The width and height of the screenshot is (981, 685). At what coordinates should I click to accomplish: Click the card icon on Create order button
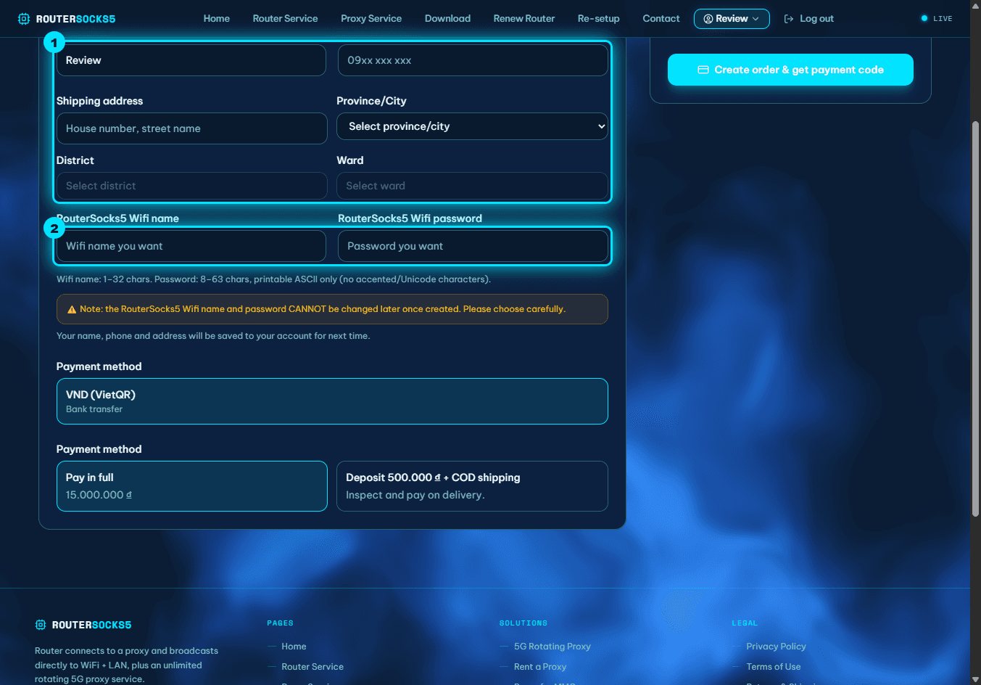click(x=703, y=70)
